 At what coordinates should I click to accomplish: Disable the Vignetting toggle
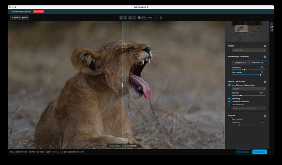tap(229, 99)
